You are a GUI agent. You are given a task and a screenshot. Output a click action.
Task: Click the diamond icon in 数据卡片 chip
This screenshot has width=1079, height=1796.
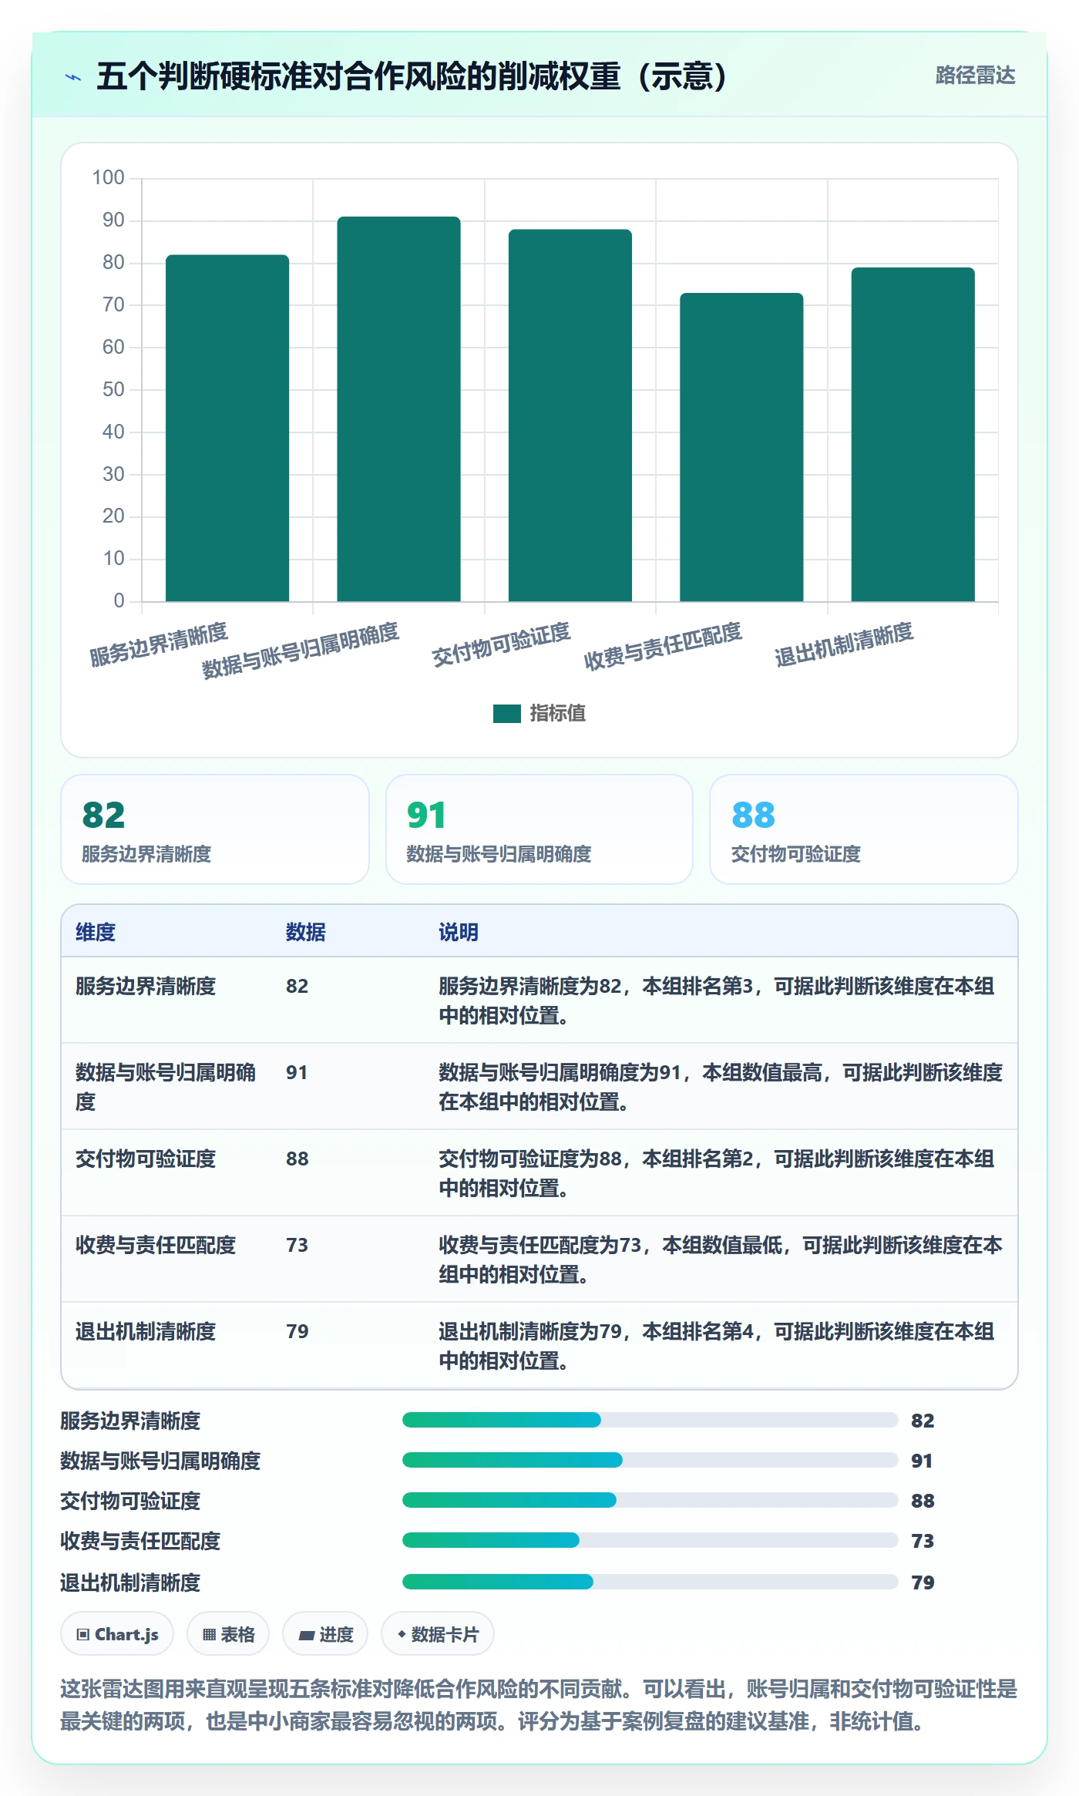click(402, 1634)
